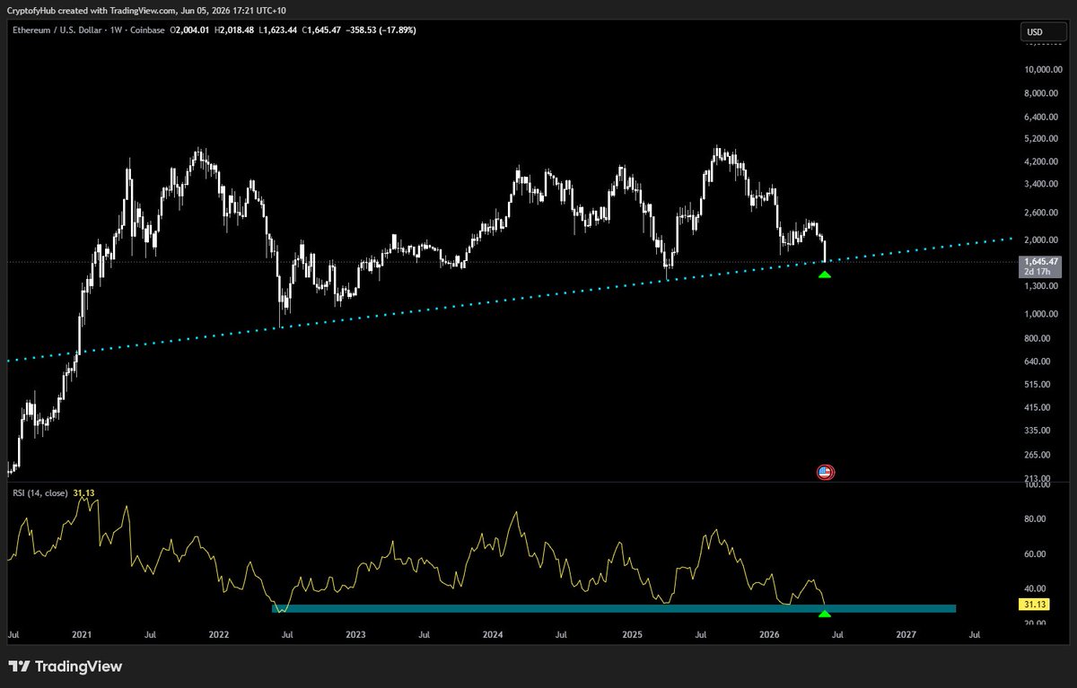Image resolution: width=1077 pixels, height=688 pixels.
Task: Open the USD currency selector
Action: pos(1041,33)
